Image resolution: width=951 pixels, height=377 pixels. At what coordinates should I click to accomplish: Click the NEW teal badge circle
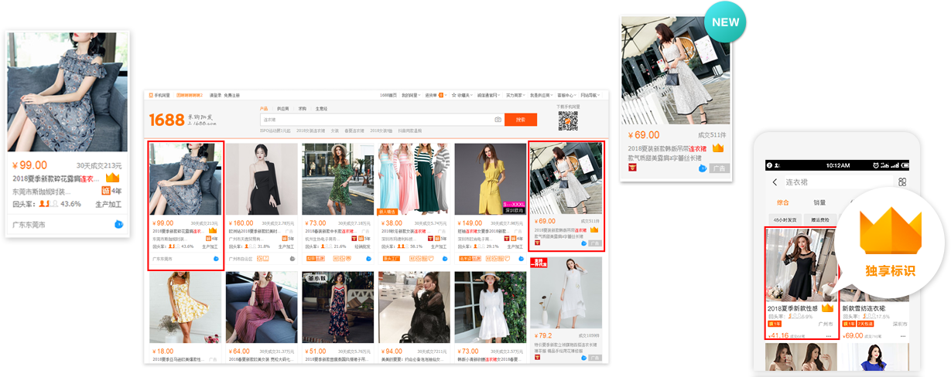(x=726, y=22)
